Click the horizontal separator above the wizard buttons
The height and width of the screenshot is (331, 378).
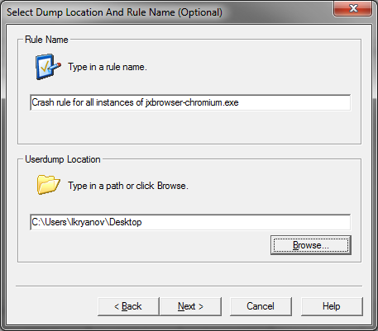[x=189, y=286]
